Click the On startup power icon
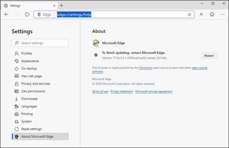Viewport: 229px width, 148px height. [16, 69]
